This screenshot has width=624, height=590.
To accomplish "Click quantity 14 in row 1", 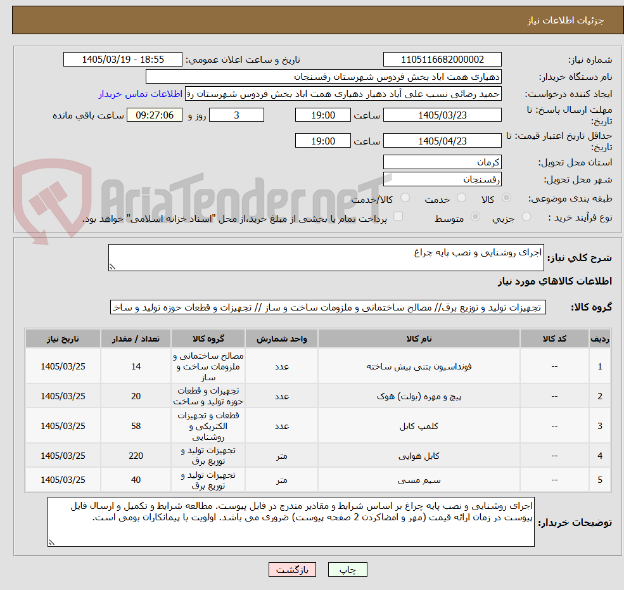I will pyautogui.click(x=136, y=366).
